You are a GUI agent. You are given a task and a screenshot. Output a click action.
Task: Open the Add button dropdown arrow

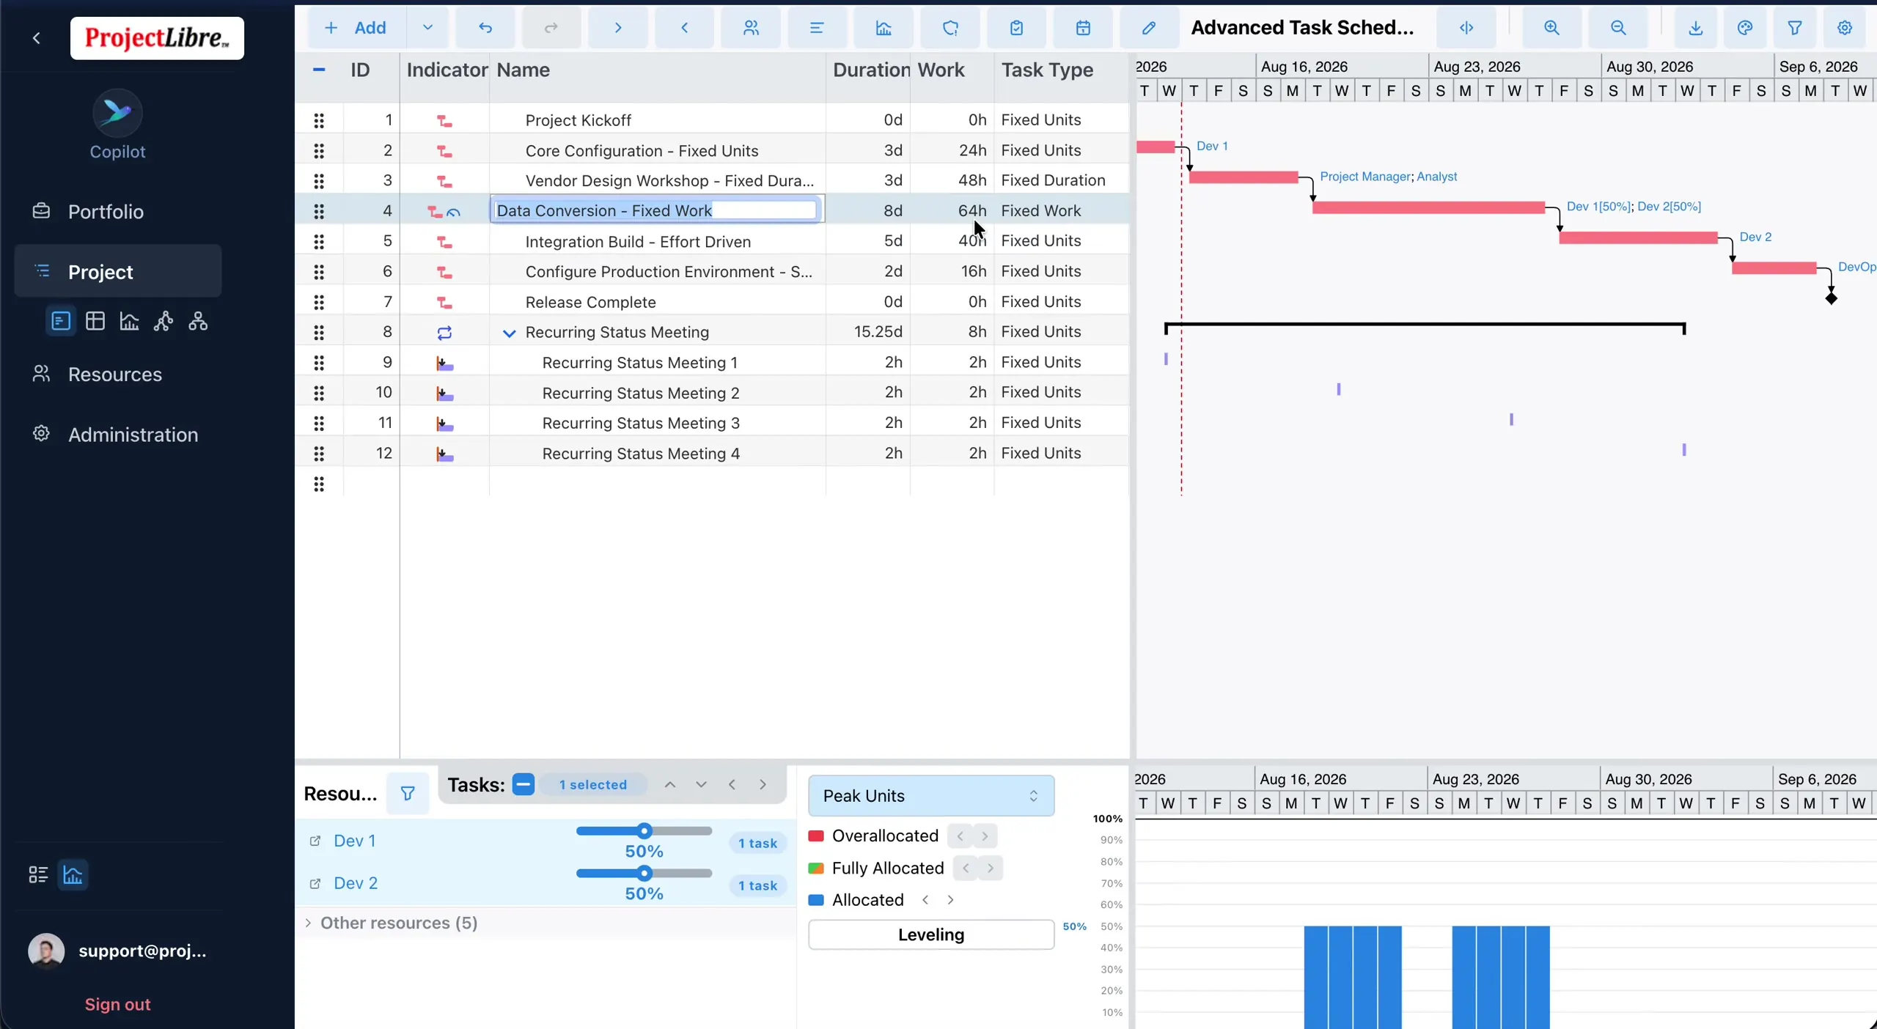point(427,28)
